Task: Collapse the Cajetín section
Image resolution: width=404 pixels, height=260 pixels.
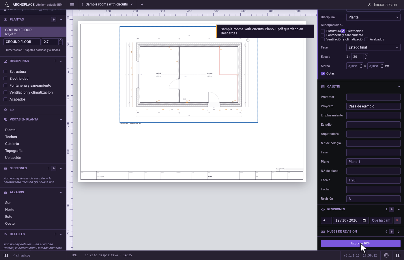Action: pyautogui.click(x=399, y=87)
